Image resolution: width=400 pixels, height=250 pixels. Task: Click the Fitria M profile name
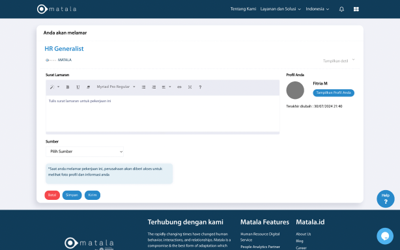[x=320, y=83]
